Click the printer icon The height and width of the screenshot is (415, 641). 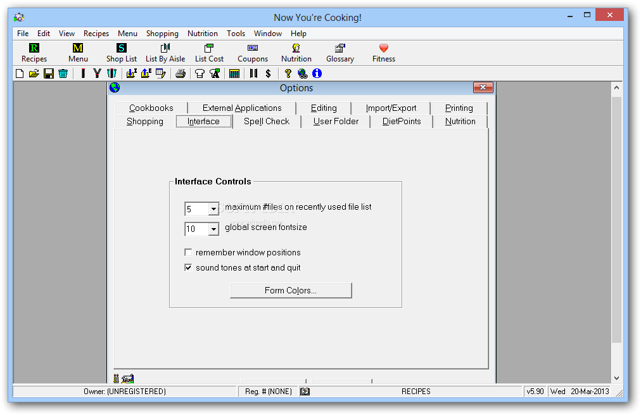[x=181, y=73]
